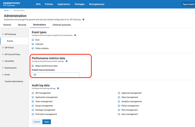Screen dimensions: 195x127
Task: Uncheck User management audit log option
Action: [x=119, y=114]
